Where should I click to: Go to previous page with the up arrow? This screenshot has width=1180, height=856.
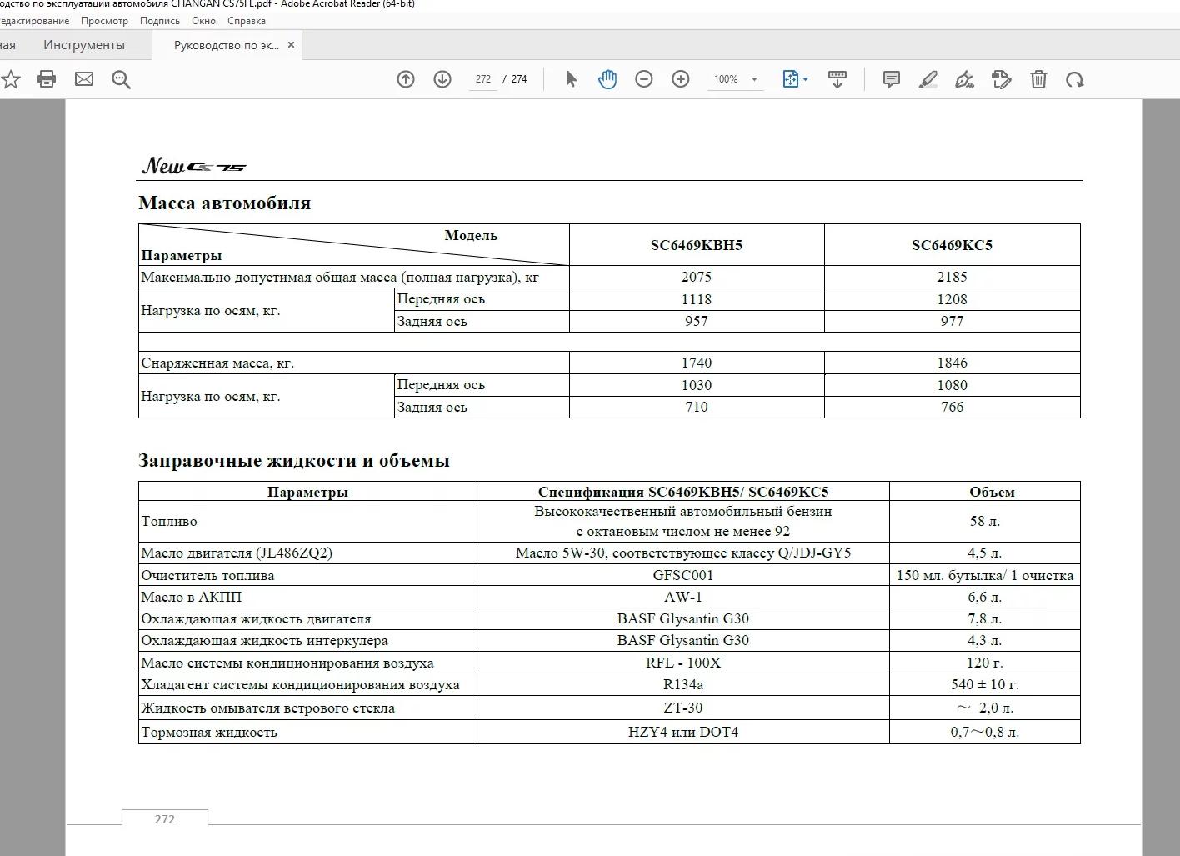pyautogui.click(x=406, y=79)
